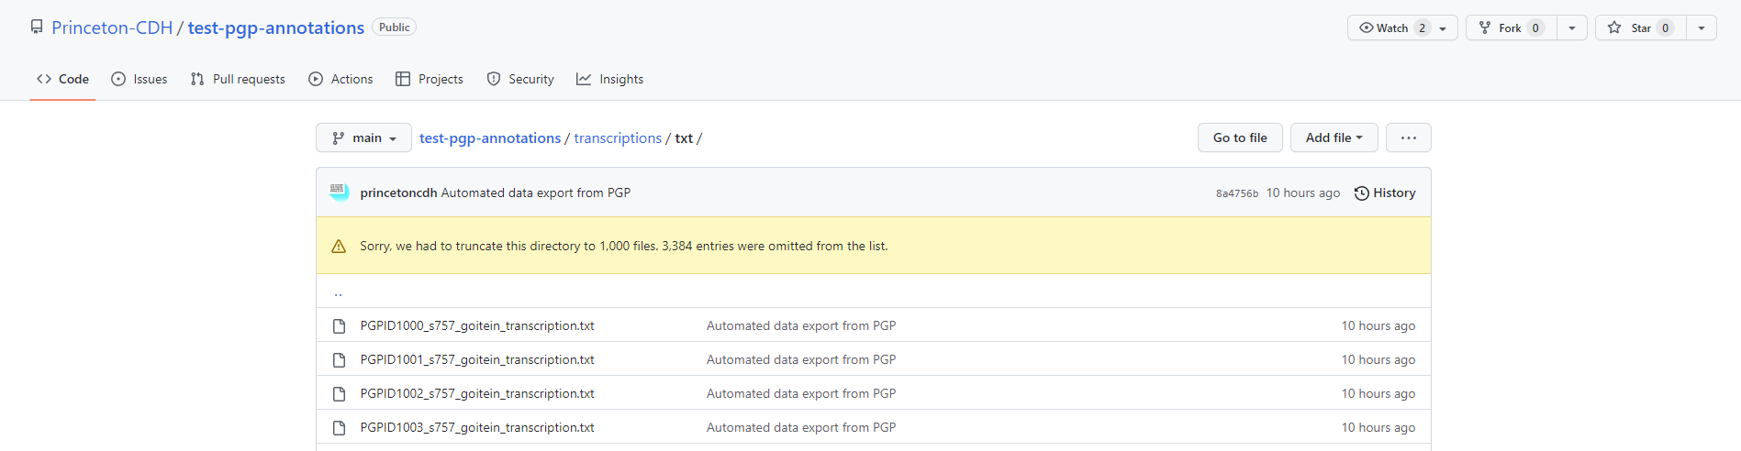Click the truncation notice text about 1,000 files
Image resolution: width=1741 pixels, height=451 pixels.
pos(624,246)
